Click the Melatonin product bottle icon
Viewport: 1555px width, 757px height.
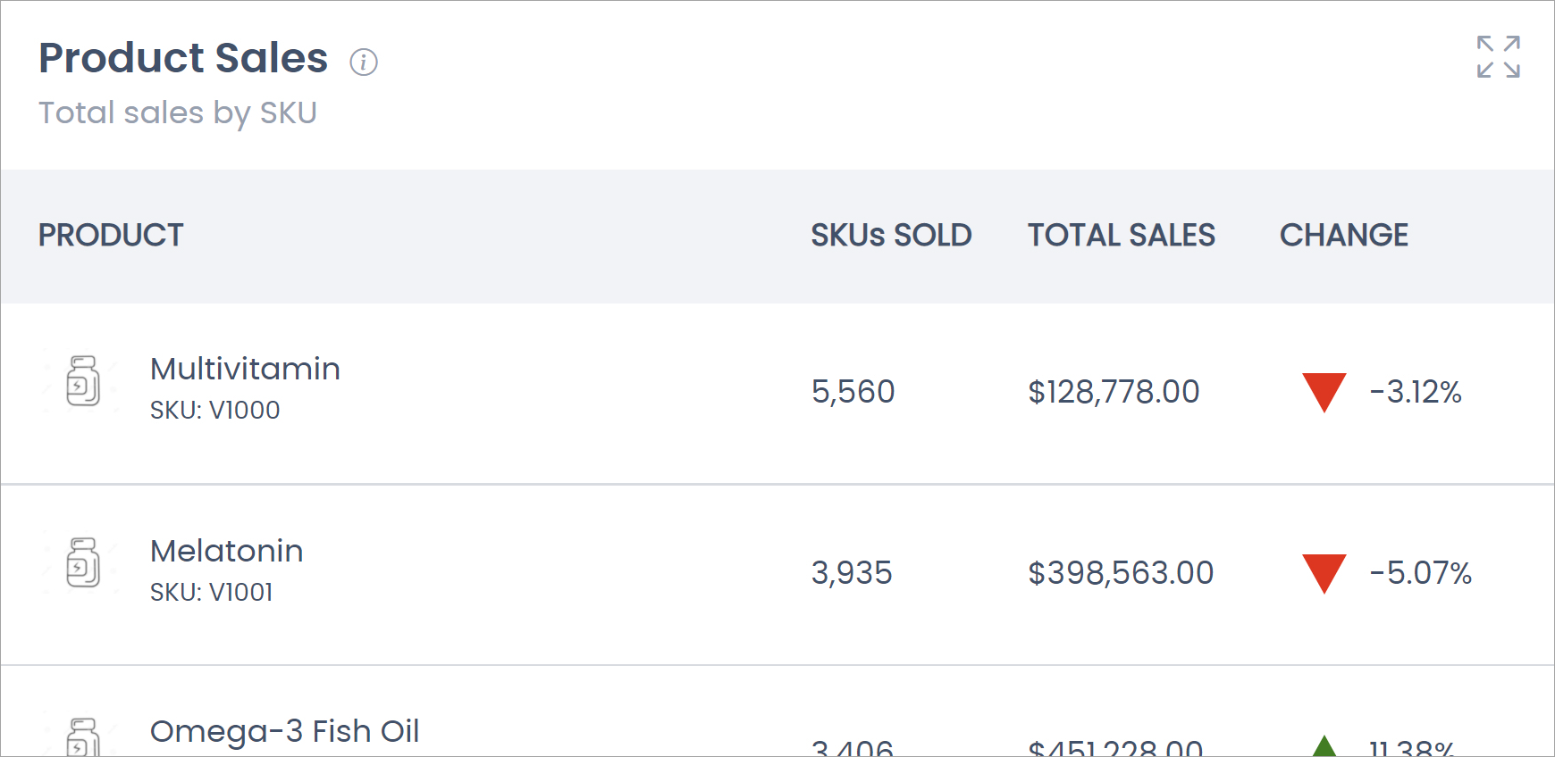pos(82,562)
